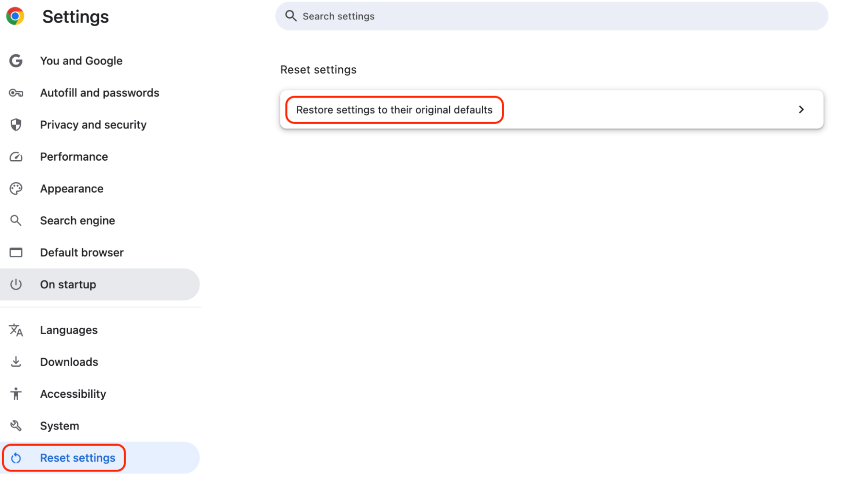Click the download arrow icon beside Downloads

[16, 362]
